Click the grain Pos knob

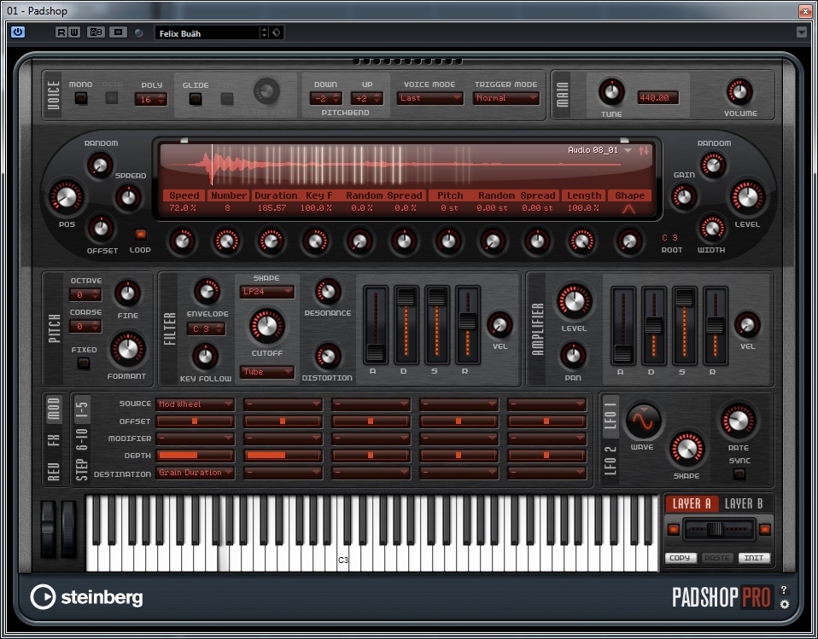67,198
